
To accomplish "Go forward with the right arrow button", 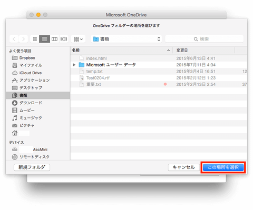I will coord(23,39).
